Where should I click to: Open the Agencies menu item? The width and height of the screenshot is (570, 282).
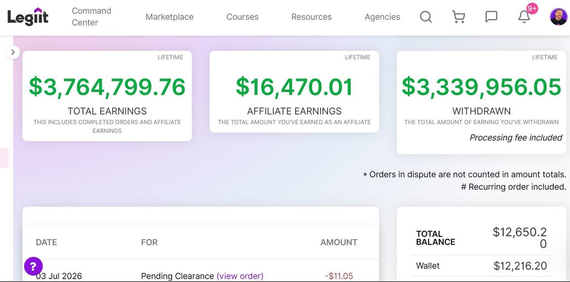tap(382, 17)
